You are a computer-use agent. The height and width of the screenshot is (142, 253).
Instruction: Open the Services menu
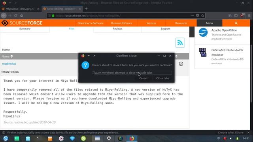click(151, 23)
